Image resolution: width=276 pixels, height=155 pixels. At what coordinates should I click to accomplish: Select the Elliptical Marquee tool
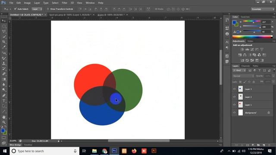click(4, 26)
